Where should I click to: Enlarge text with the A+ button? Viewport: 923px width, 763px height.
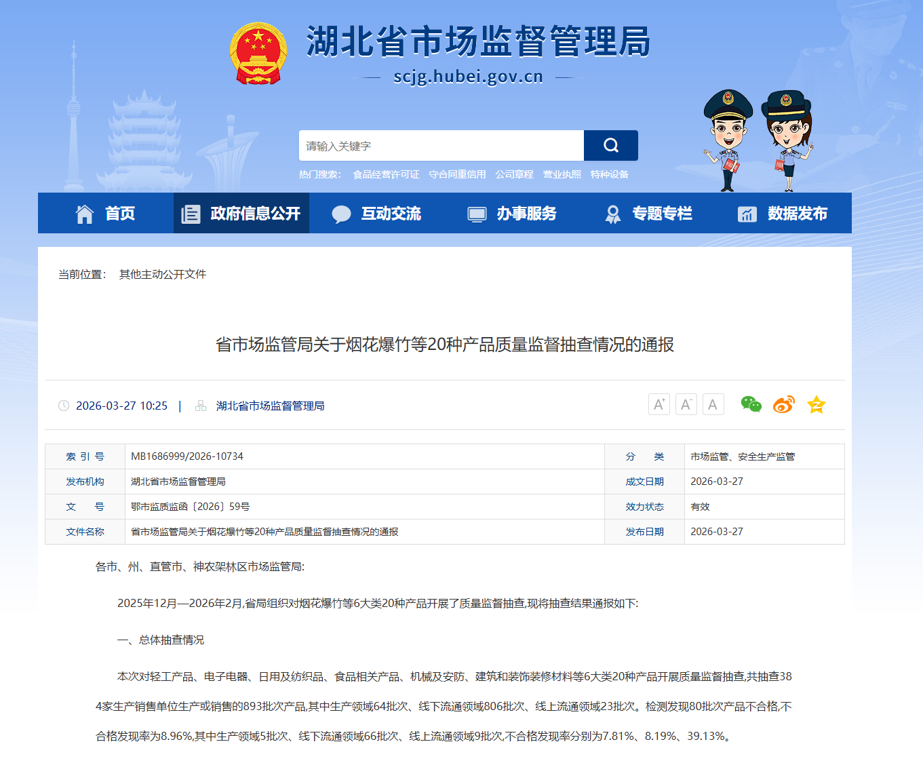(x=659, y=404)
